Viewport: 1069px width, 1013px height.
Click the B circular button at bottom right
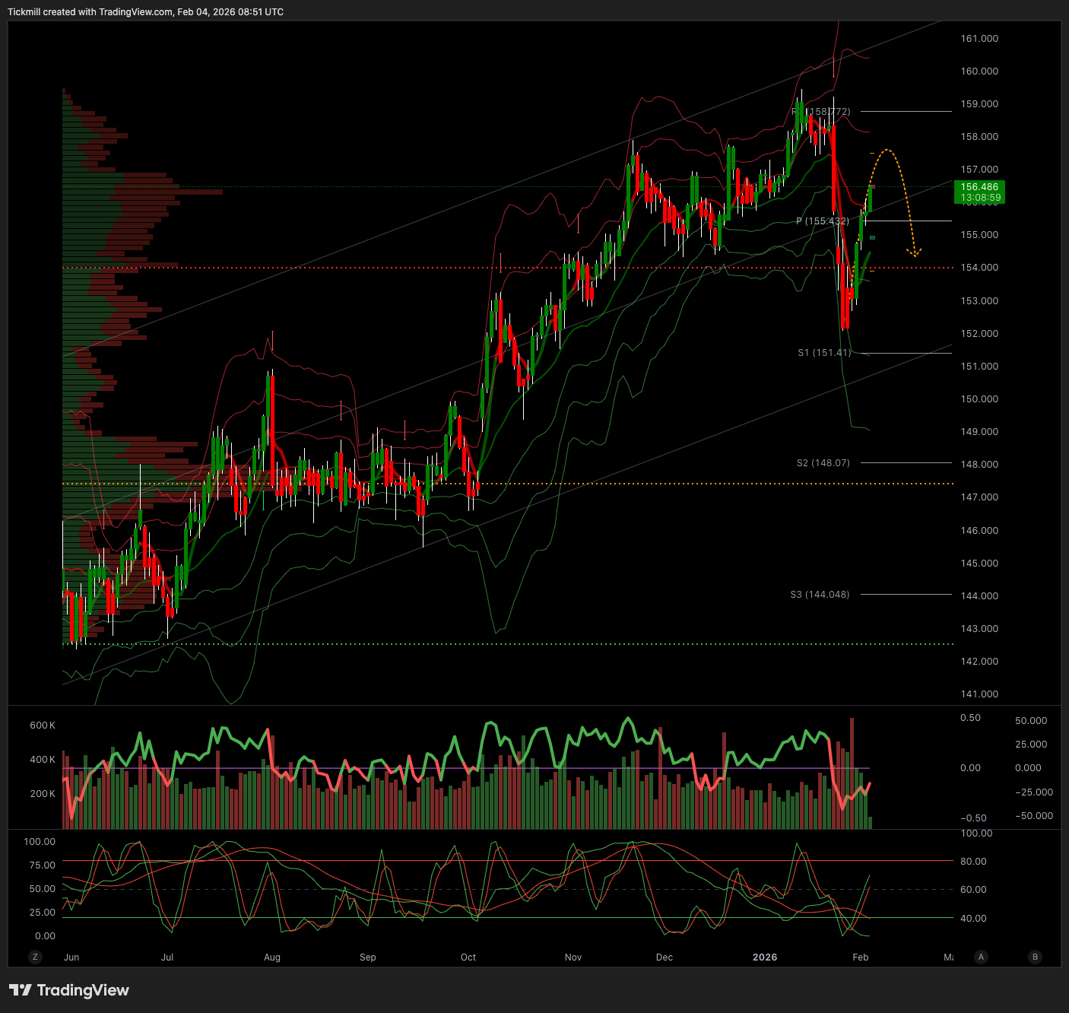(x=1035, y=957)
